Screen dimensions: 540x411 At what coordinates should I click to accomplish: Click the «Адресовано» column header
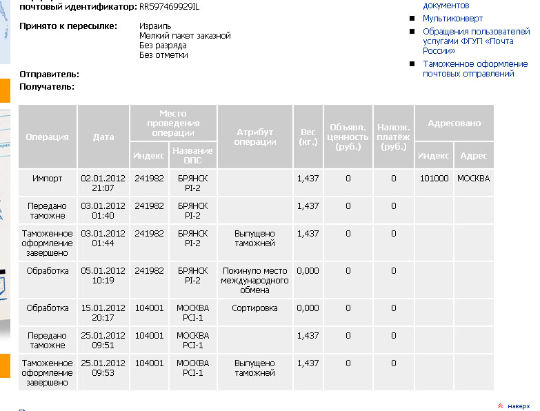tap(454, 123)
